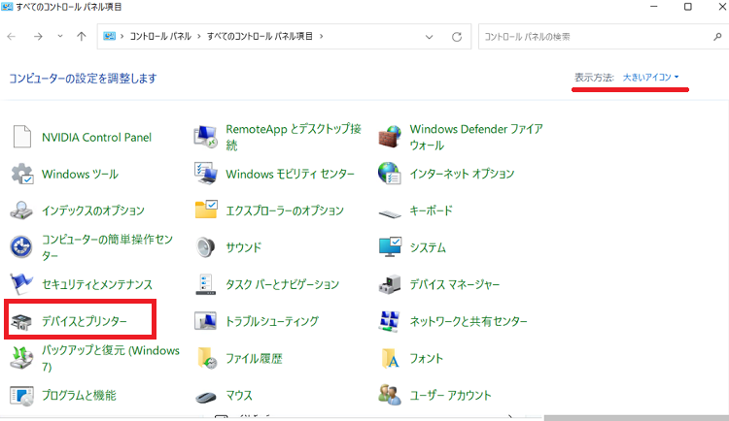Expand chevron after コントロール パネル breadcrumb
The width and height of the screenshot is (729, 421).
point(198,36)
